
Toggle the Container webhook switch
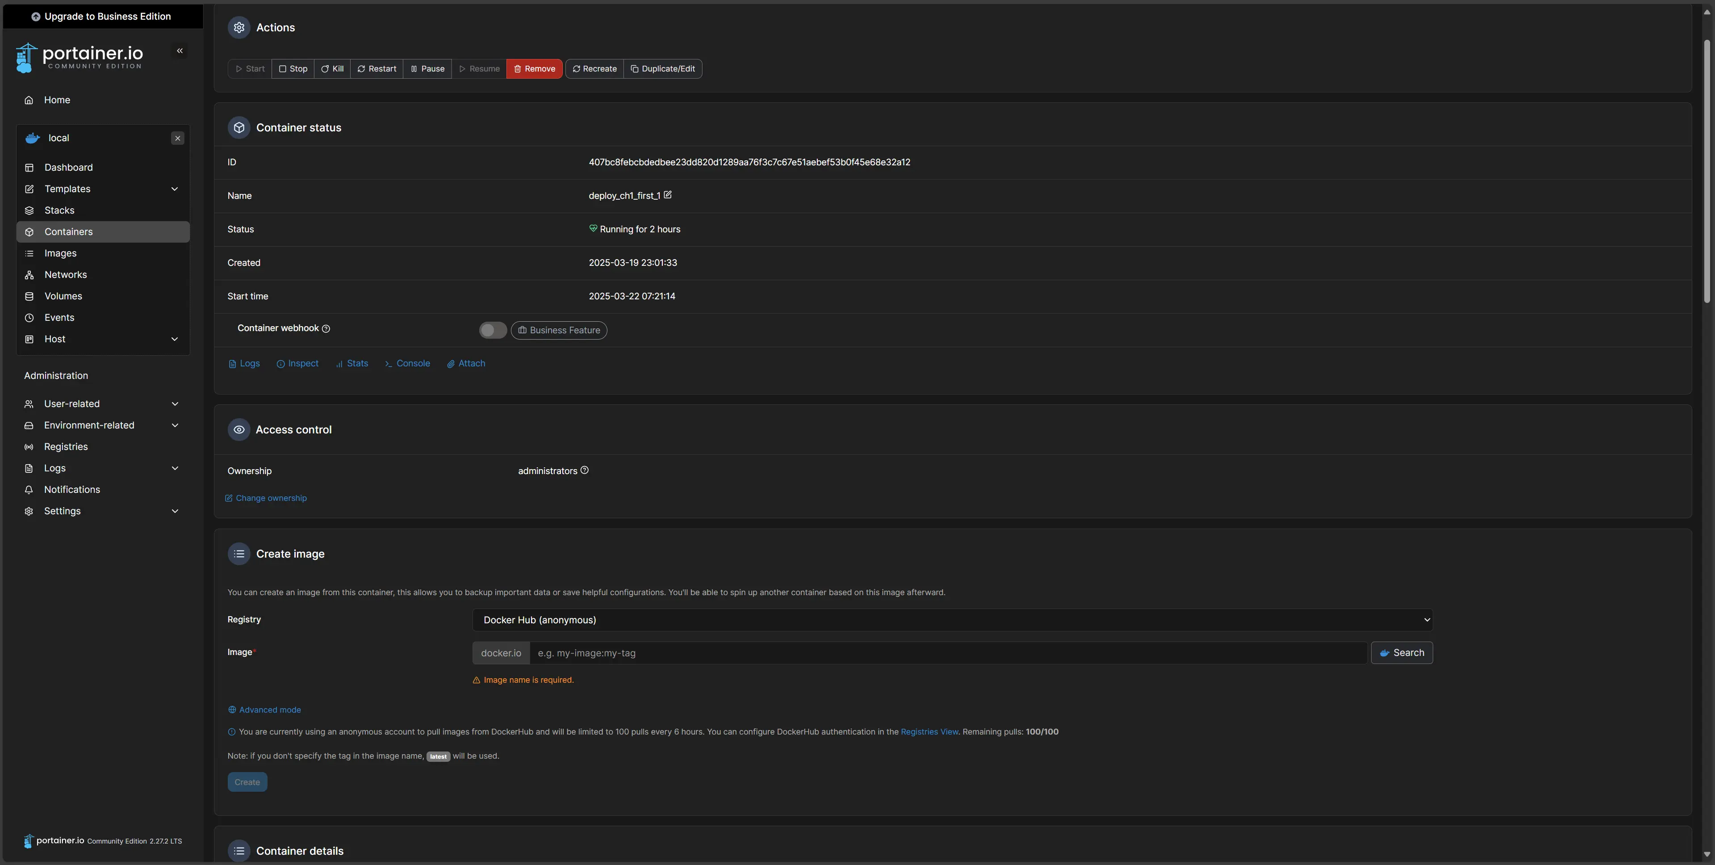click(493, 330)
